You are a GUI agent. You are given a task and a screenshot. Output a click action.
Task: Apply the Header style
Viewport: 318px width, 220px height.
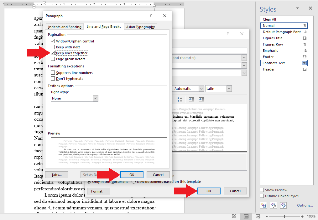pyautogui.click(x=284, y=69)
